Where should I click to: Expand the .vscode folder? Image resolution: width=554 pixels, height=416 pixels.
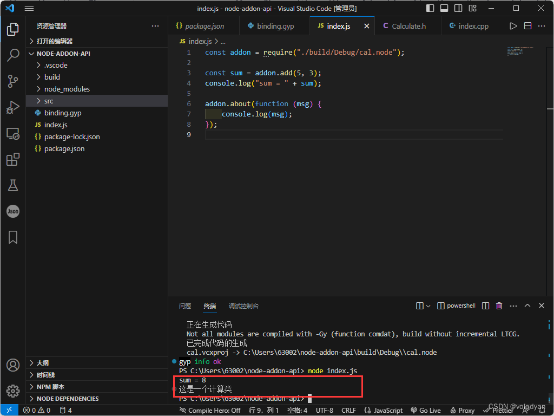(97, 65)
